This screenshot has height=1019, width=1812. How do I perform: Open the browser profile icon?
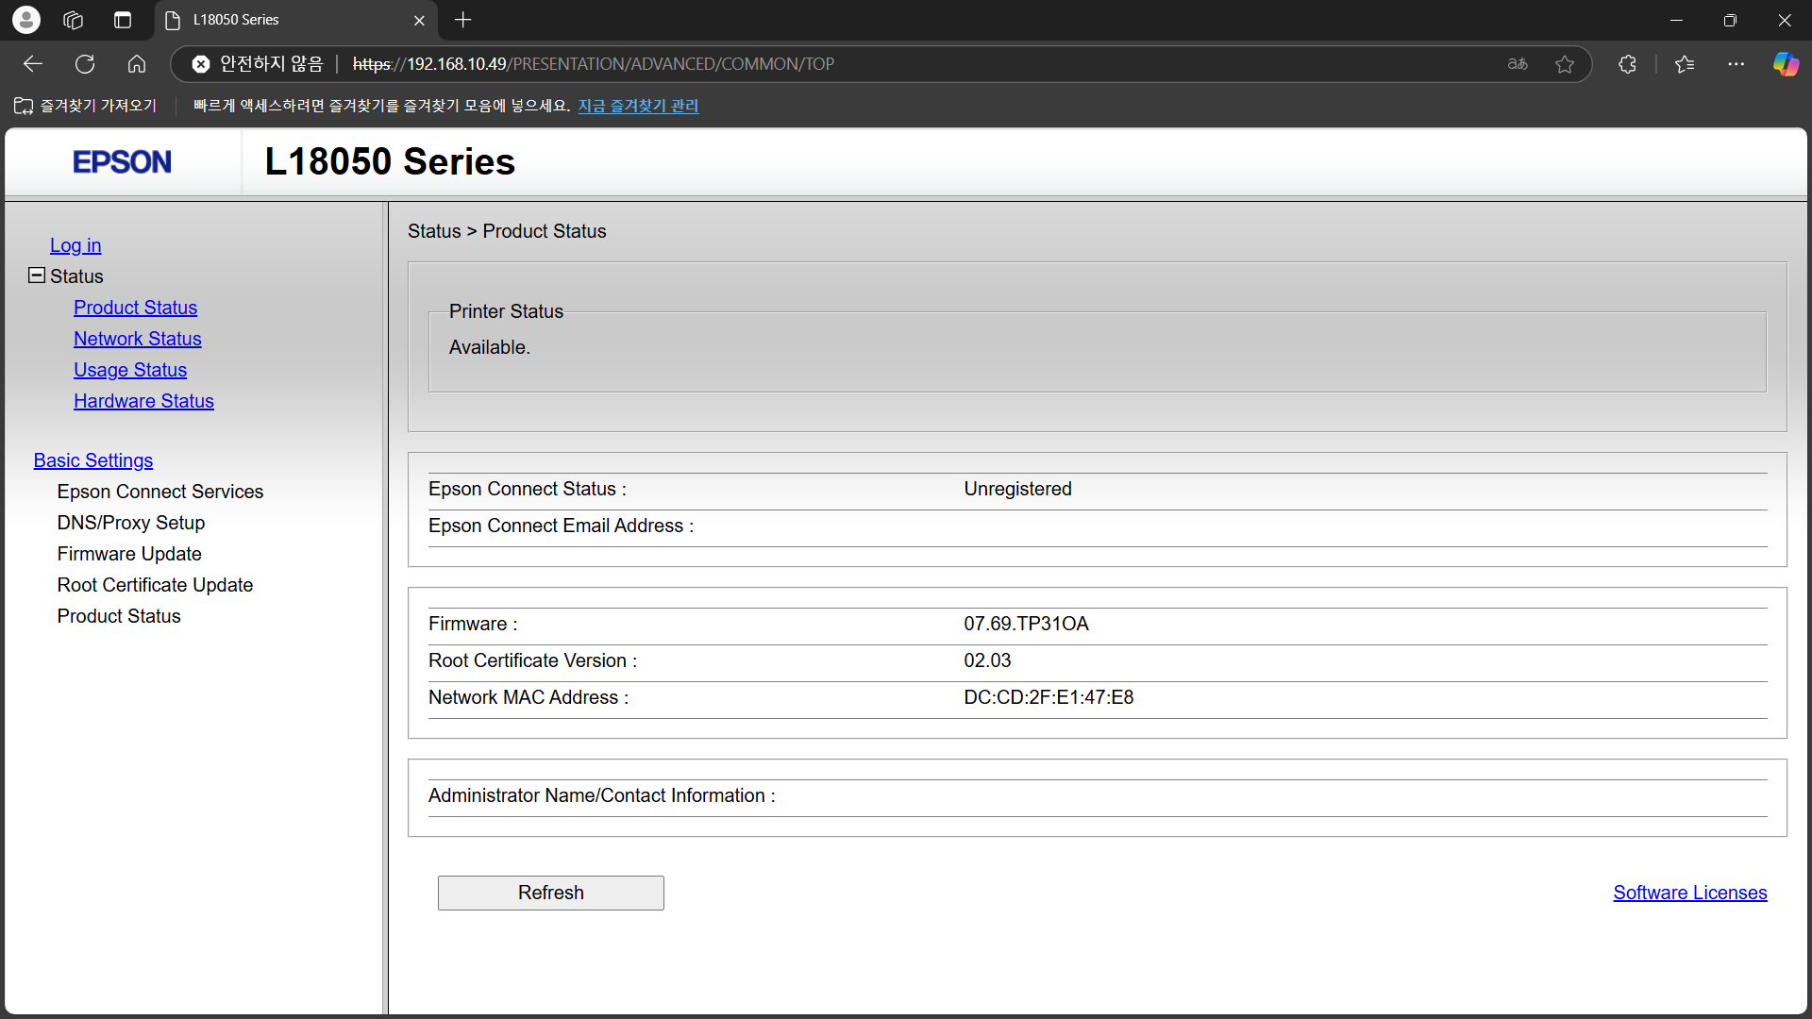pos(26,20)
